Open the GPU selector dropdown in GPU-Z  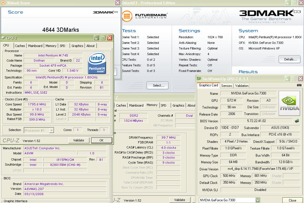(258, 200)
